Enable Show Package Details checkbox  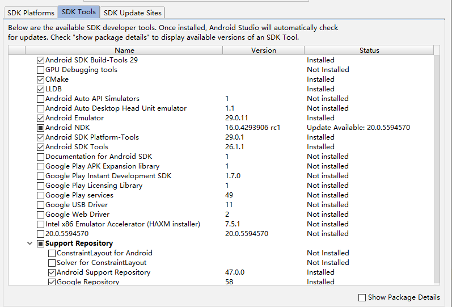click(362, 297)
